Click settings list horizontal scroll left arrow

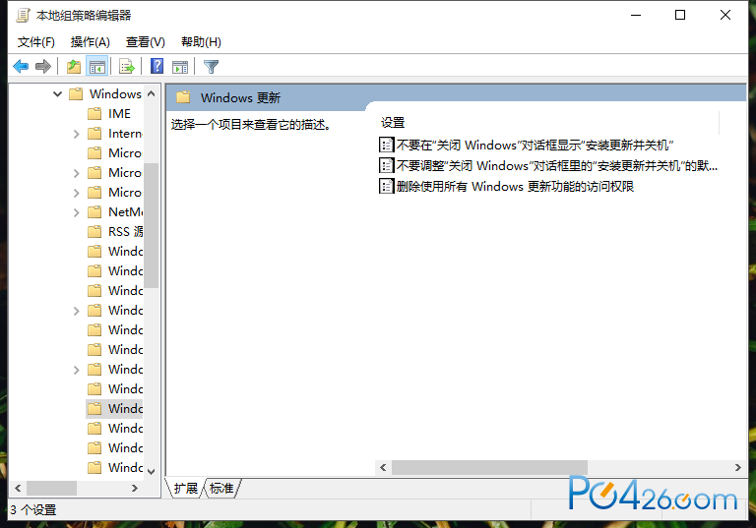383,467
